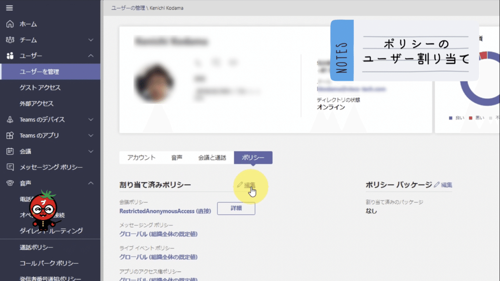Click pencil icon beside ポリシー パッケージ 編集
This screenshot has height=281, width=500.
(x=437, y=185)
